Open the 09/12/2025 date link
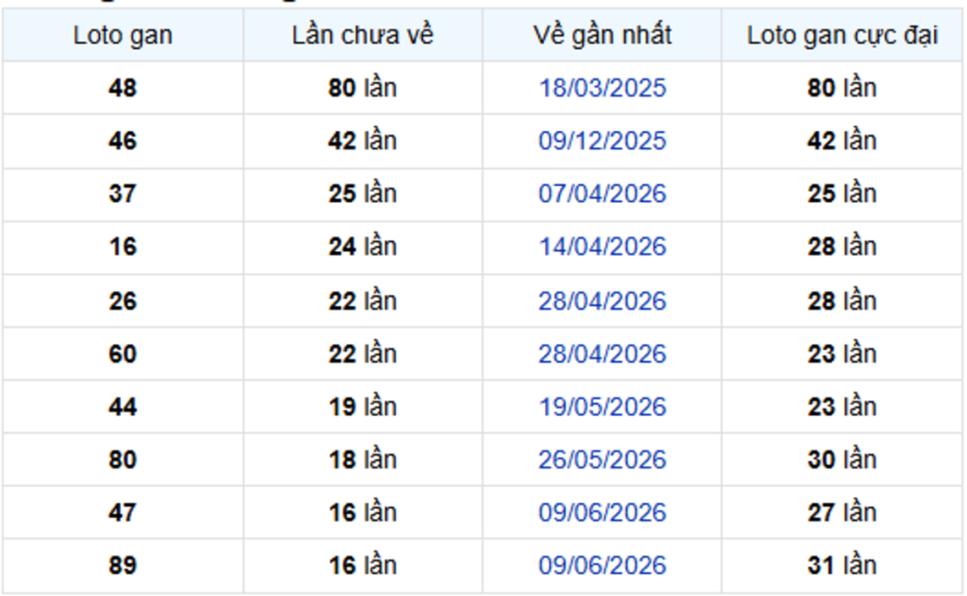 tap(602, 141)
